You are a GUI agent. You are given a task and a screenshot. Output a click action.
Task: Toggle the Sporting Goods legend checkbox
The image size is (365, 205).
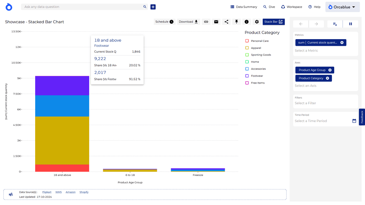247,55
